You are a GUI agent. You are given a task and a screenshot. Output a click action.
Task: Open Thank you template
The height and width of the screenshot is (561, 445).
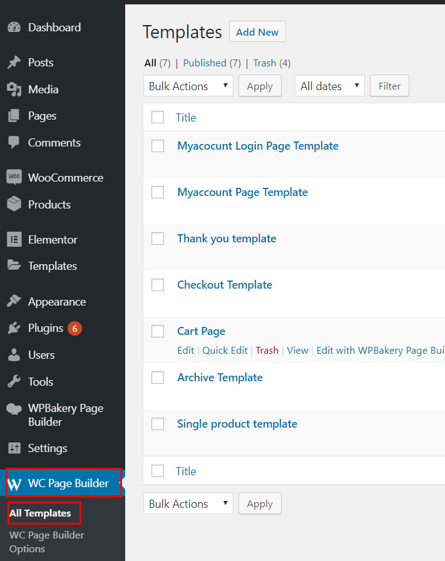click(227, 239)
